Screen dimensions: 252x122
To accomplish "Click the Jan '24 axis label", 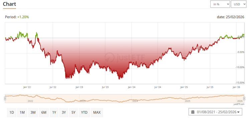I will (x=132, y=87).
